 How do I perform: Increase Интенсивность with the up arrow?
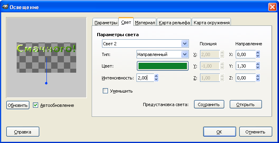point(156,76)
